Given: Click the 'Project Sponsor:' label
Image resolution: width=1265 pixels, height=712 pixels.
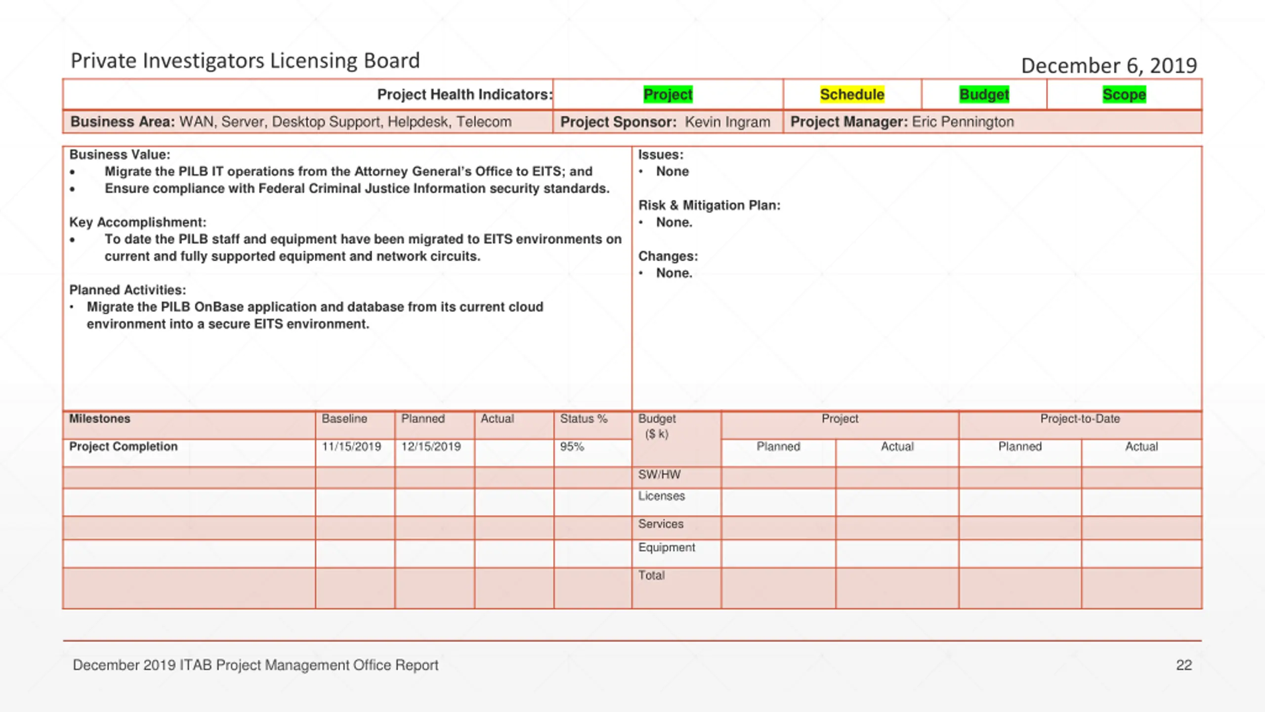Looking at the screenshot, I should (x=618, y=122).
